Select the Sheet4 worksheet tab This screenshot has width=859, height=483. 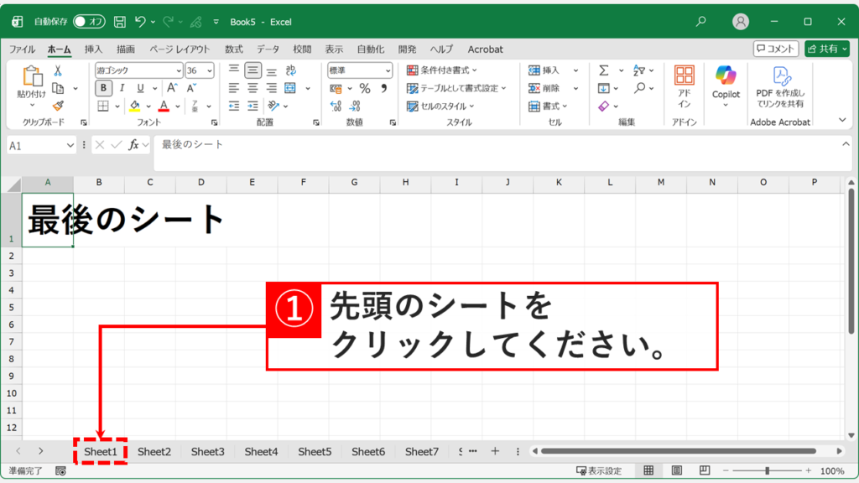tap(260, 451)
